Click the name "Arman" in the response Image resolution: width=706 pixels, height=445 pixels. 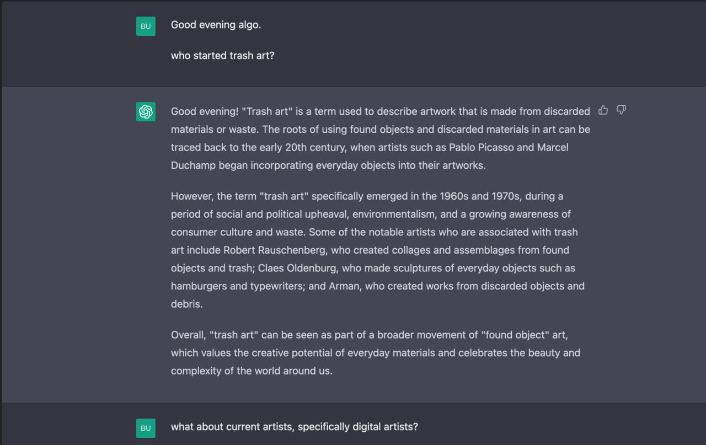point(344,286)
